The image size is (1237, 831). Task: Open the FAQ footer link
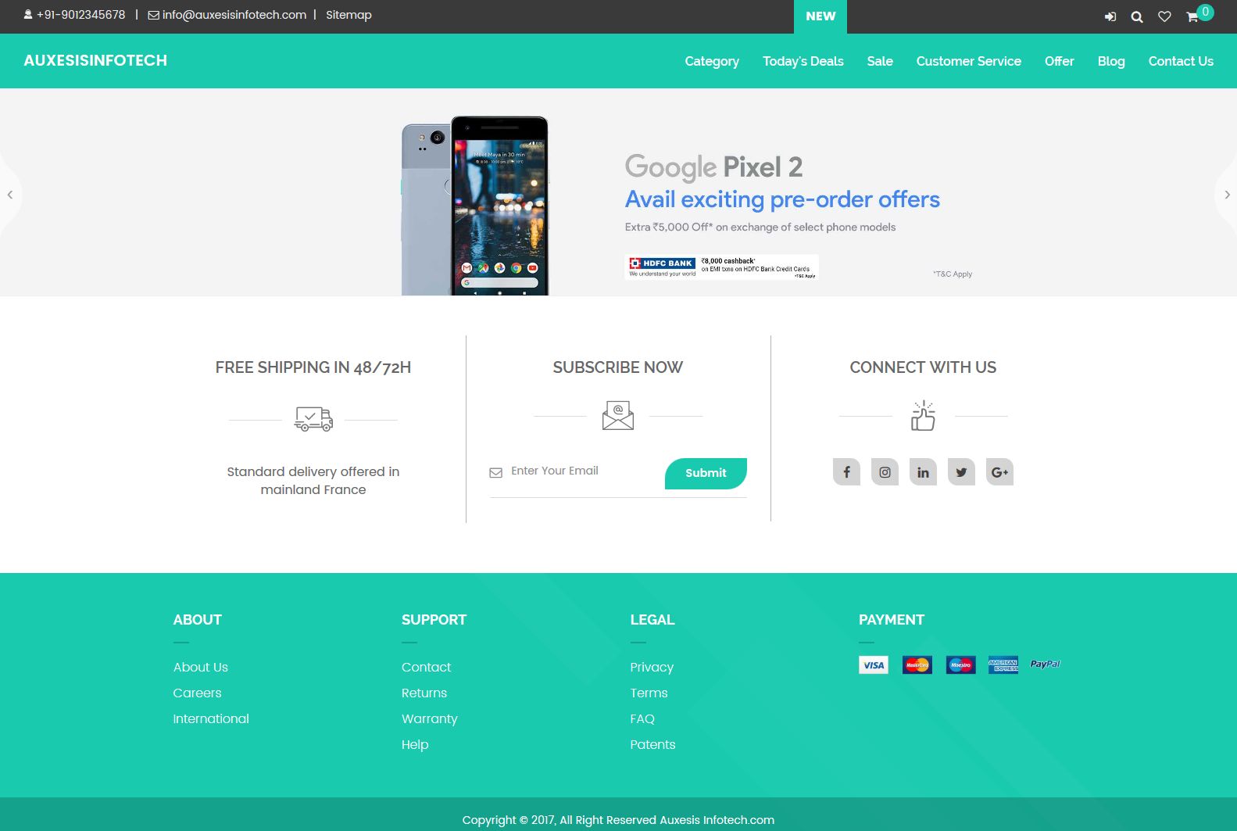click(642, 718)
